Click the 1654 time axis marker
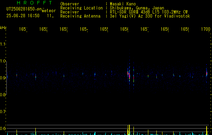 pyautogui.click(x=84, y=29)
